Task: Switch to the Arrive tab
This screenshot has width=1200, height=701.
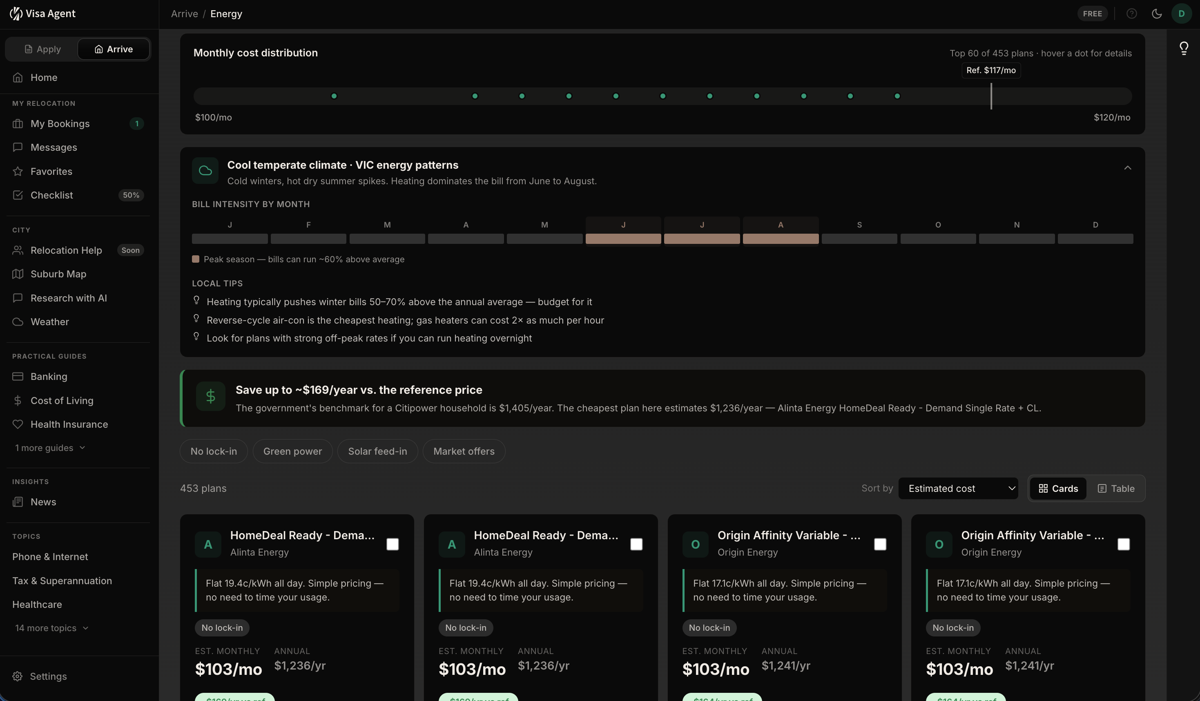Action: [113, 49]
